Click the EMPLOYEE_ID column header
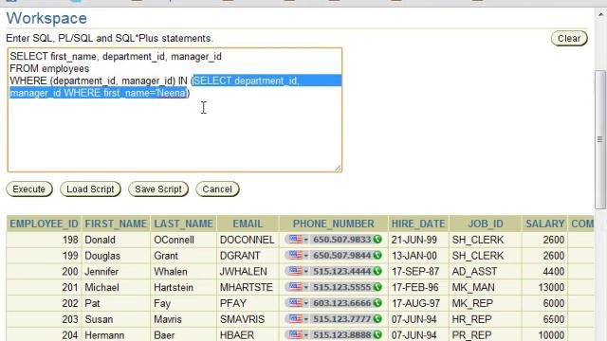This screenshot has width=607, height=341. coord(45,224)
